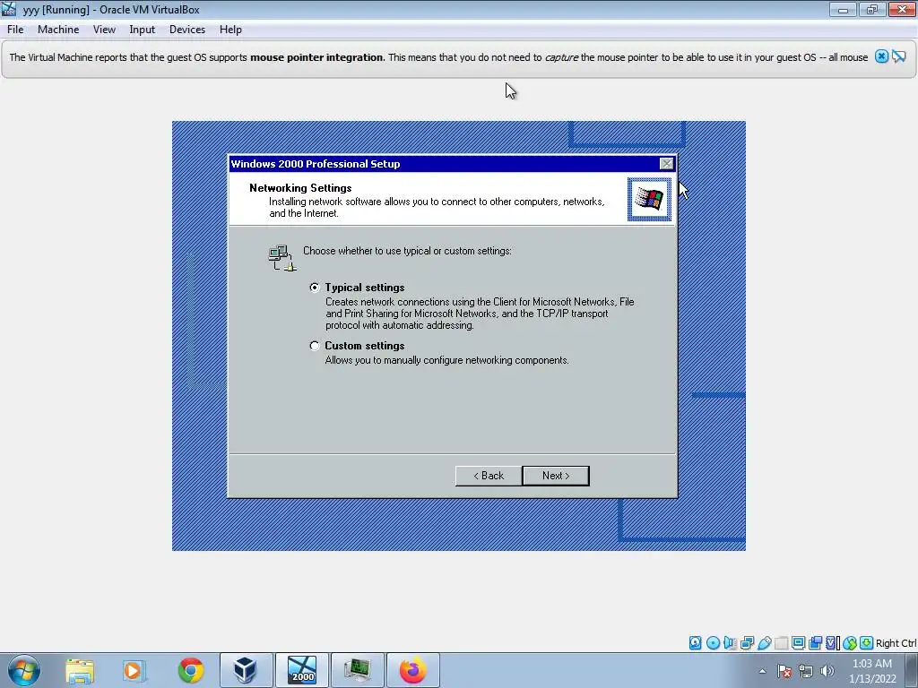Click the virtualization CPU status icon
Screen dimensions: 918x688
coord(832,643)
